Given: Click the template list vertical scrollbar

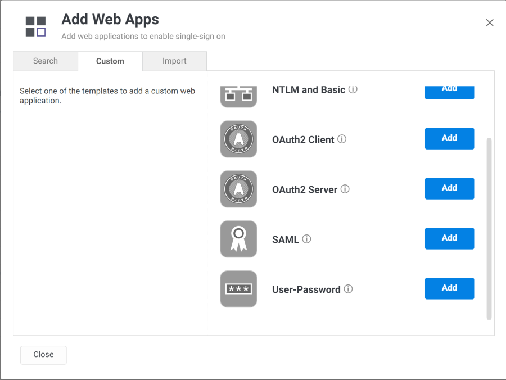Looking at the screenshot, I should pos(489,228).
